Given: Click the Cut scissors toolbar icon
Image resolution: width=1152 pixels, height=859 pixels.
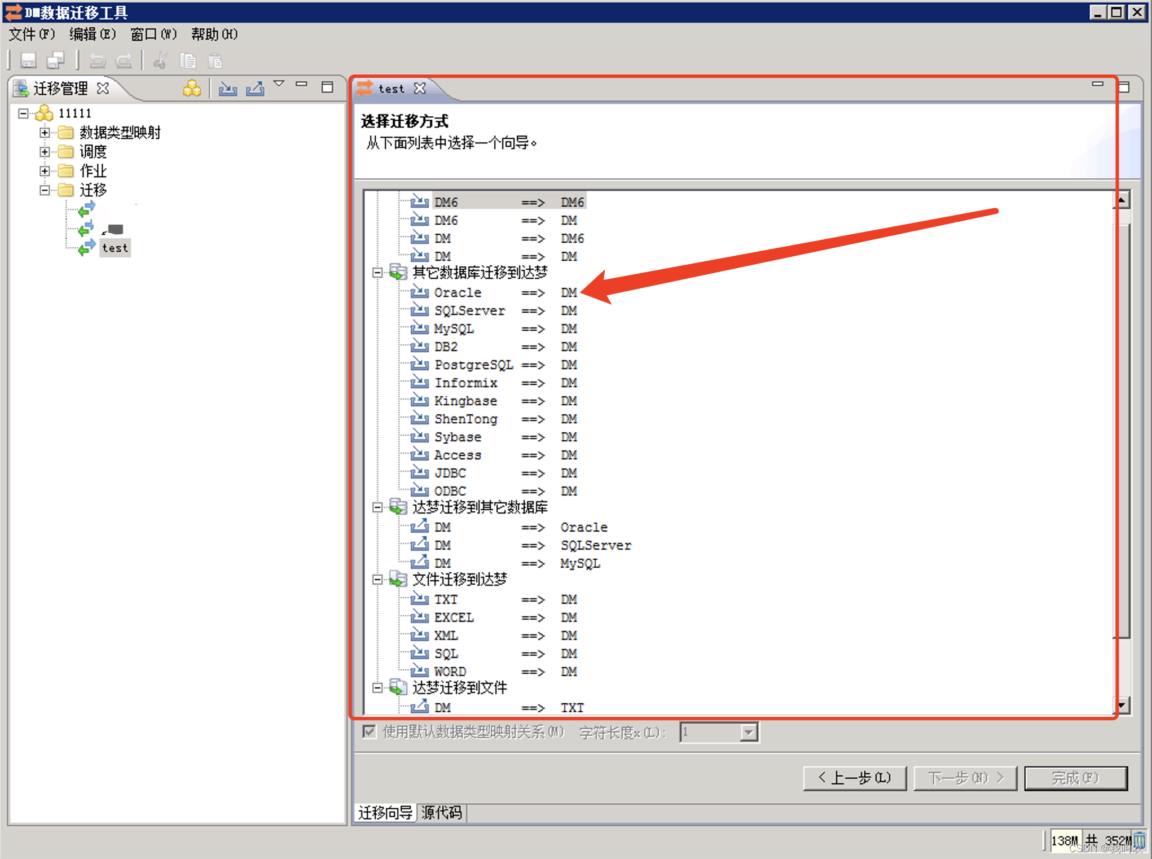Looking at the screenshot, I should [160, 60].
